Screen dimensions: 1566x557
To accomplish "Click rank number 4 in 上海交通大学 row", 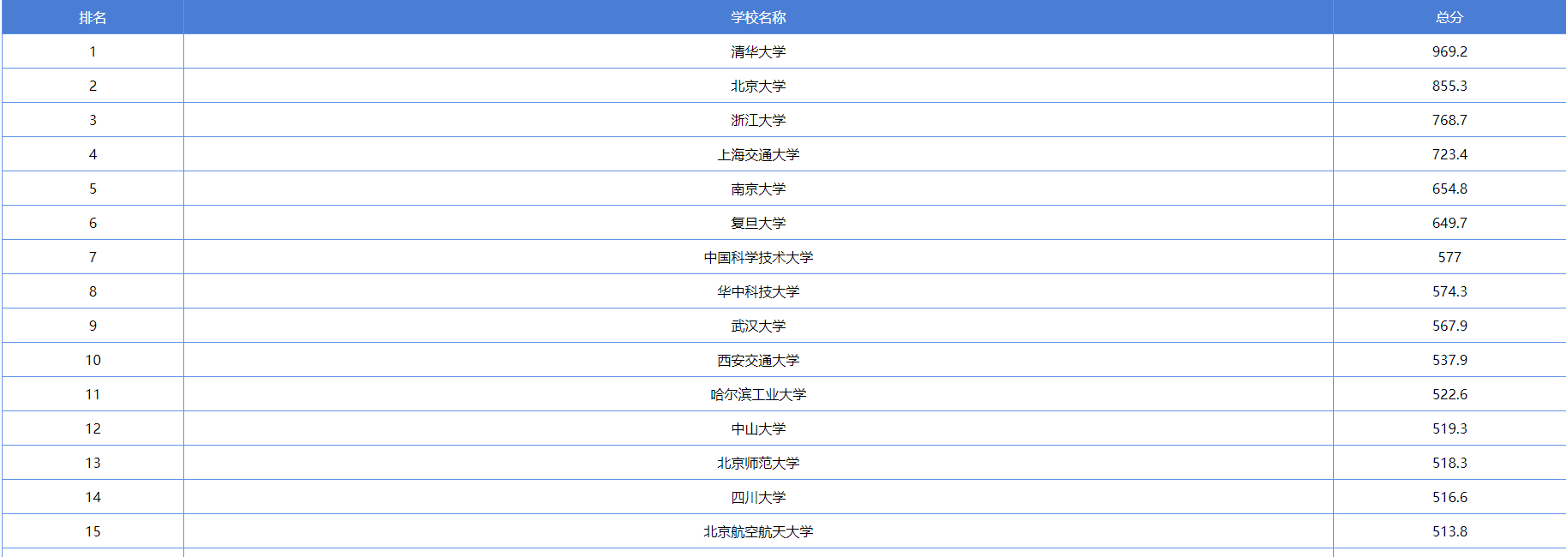I will click(93, 154).
